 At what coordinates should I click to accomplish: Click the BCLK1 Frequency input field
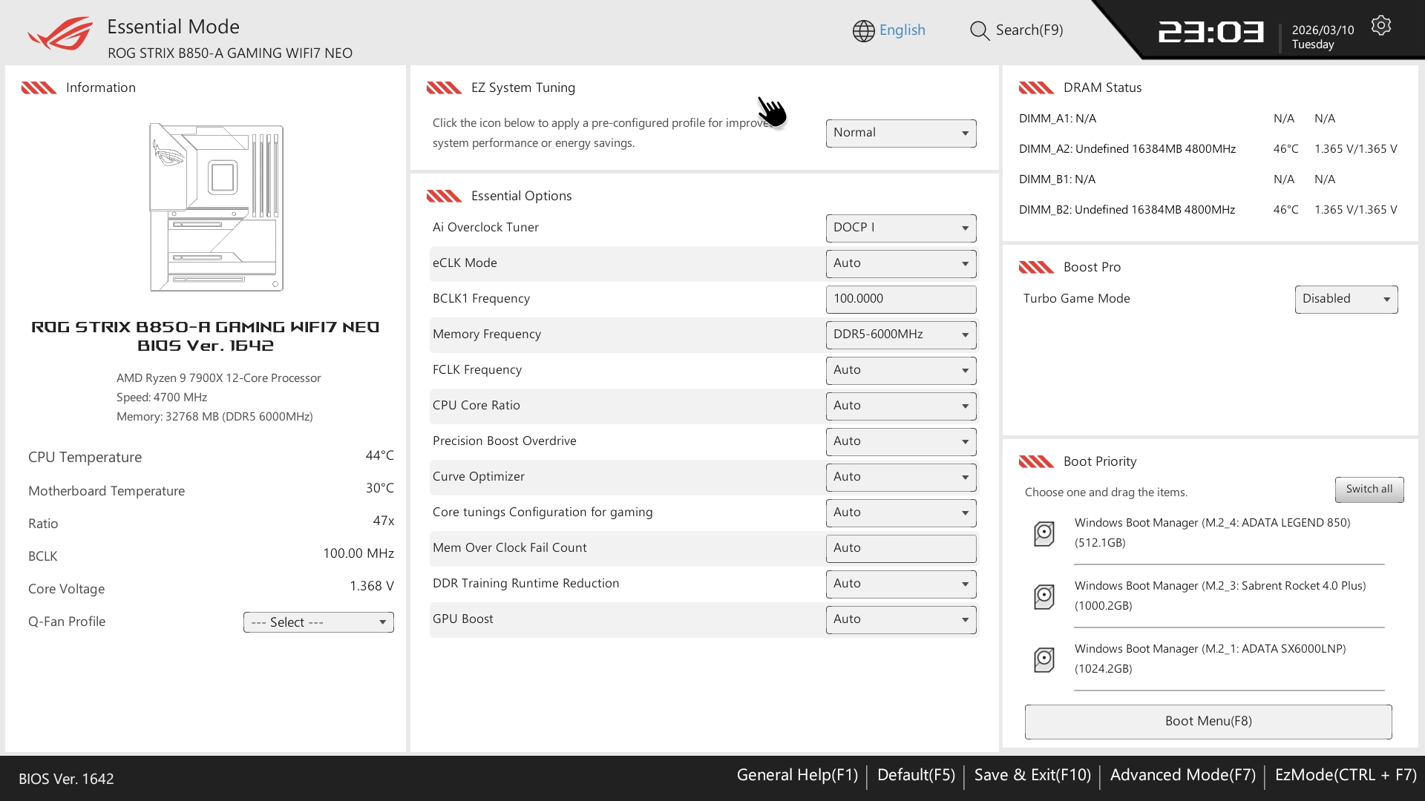point(900,299)
